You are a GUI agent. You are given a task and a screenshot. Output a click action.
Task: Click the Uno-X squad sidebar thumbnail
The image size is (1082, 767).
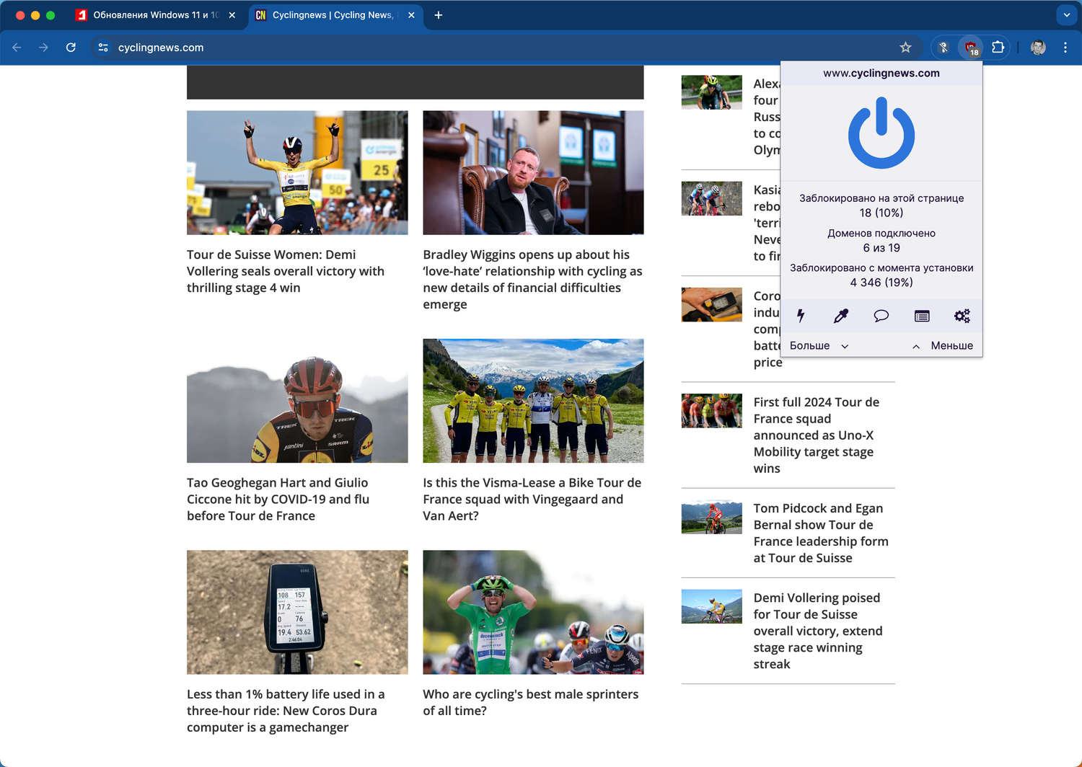(x=712, y=411)
